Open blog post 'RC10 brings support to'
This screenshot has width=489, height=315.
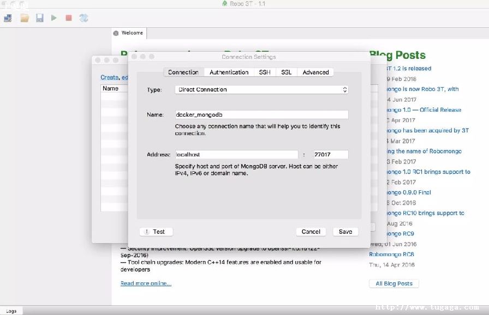pos(425,213)
